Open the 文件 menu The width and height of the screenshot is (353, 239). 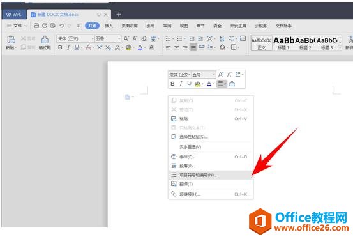pyautogui.click(x=17, y=26)
